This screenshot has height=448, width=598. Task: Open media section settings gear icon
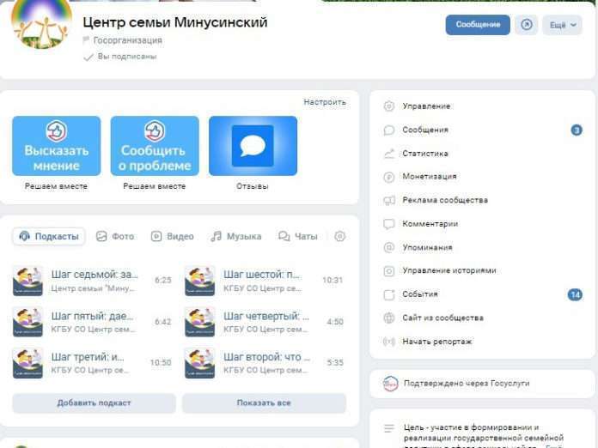(339, 237)
